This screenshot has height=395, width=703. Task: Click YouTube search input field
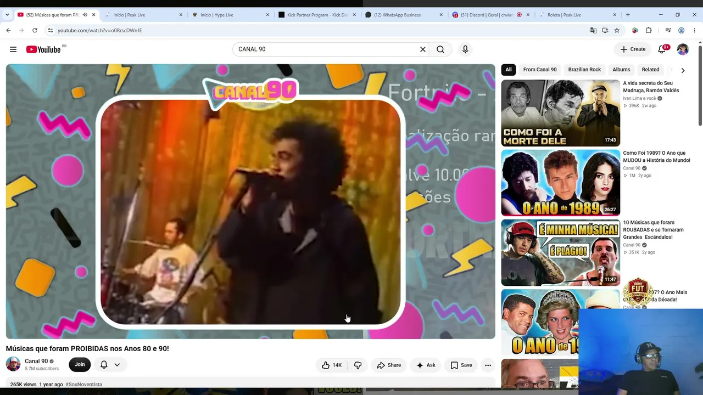327,49
